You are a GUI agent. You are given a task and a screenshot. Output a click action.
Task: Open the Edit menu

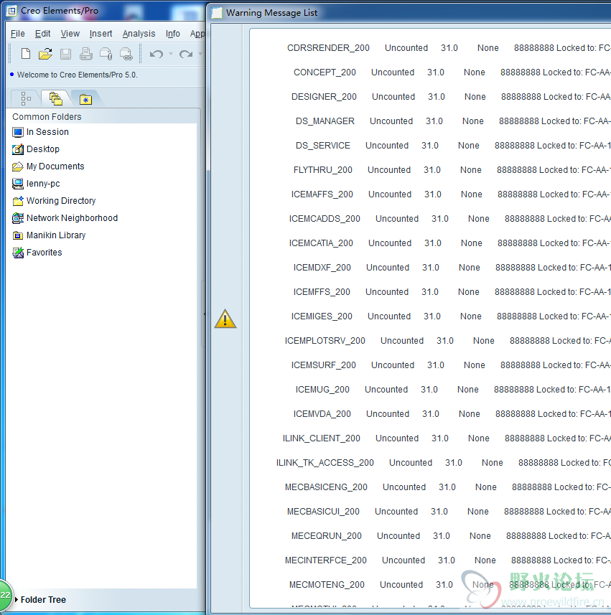(42, 34)
